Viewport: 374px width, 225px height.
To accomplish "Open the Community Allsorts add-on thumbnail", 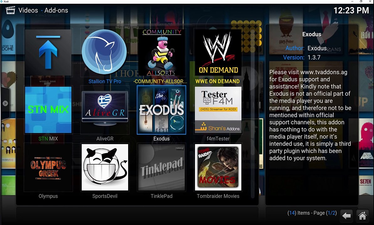I will (162, 52).
